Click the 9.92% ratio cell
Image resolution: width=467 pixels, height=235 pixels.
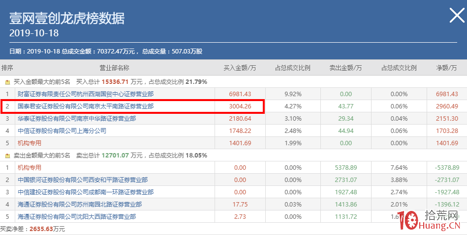[x=293, y=94]
